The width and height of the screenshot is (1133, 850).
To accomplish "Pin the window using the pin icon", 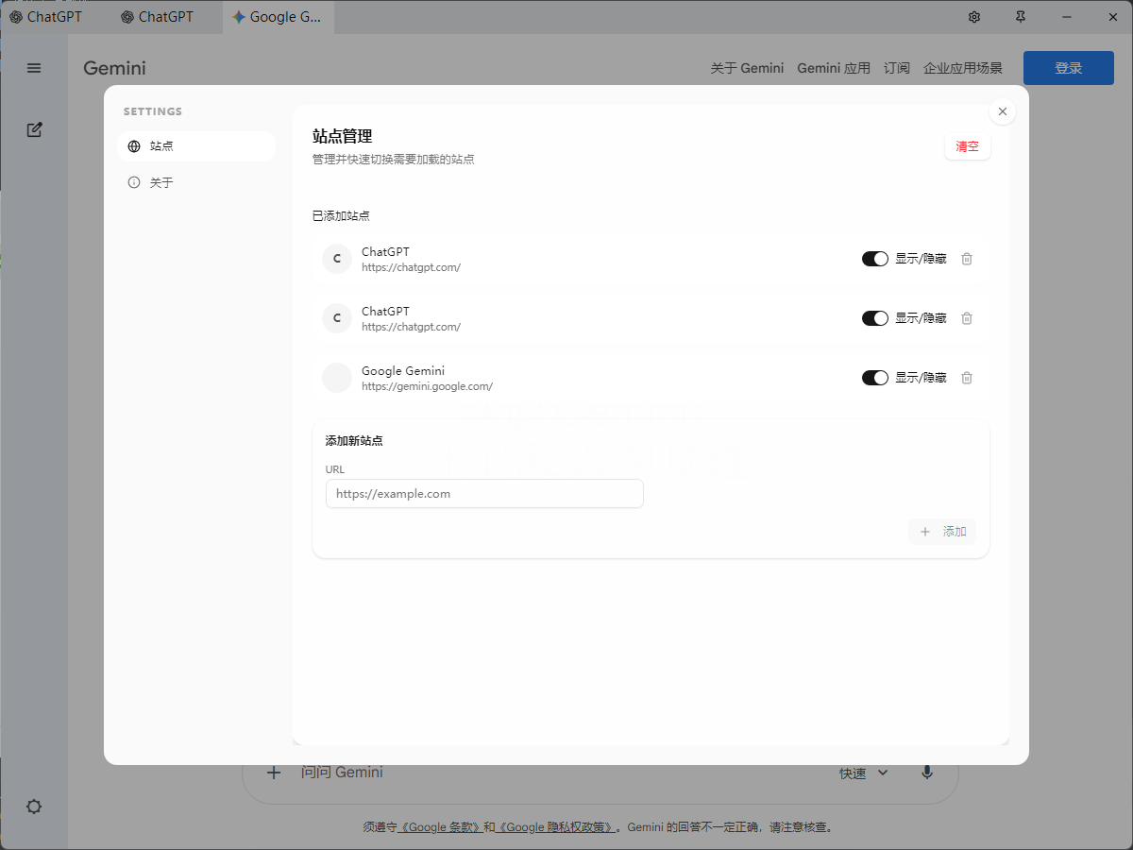I will click(1021, 17).
